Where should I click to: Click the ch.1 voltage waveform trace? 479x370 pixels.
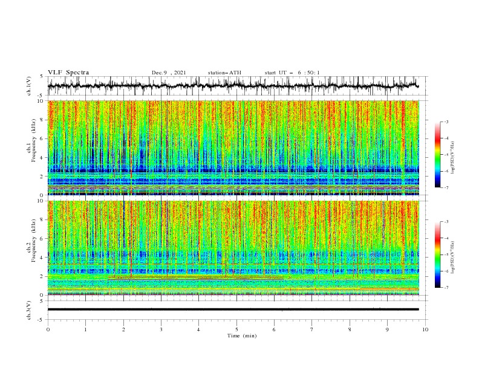(233, 86)
